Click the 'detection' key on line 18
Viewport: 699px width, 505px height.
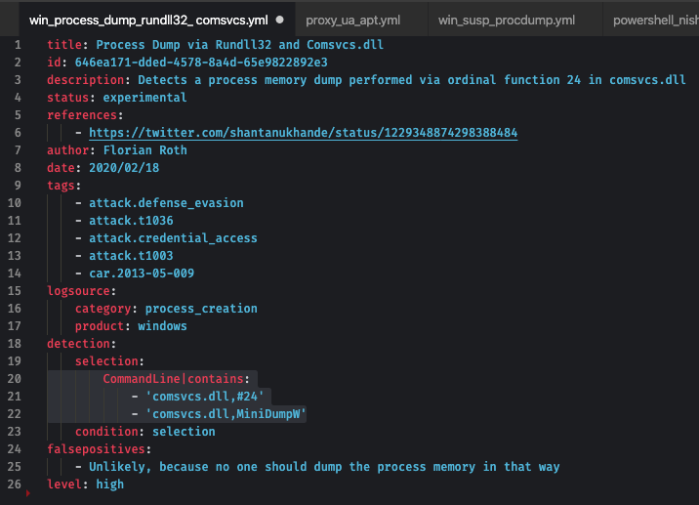[78, 344]
